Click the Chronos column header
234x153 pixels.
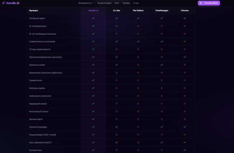[185, 10]
